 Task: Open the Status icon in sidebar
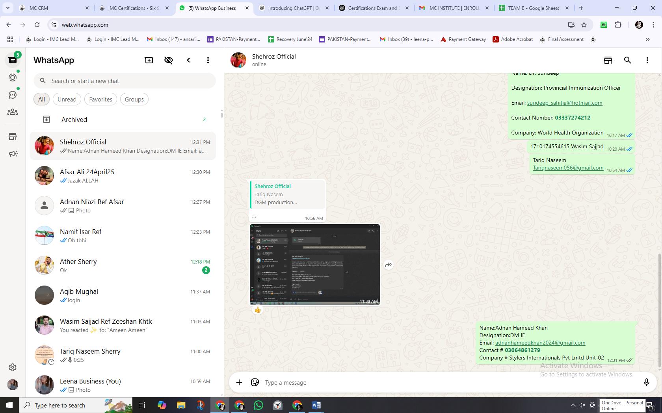click(x=13, y=77)
